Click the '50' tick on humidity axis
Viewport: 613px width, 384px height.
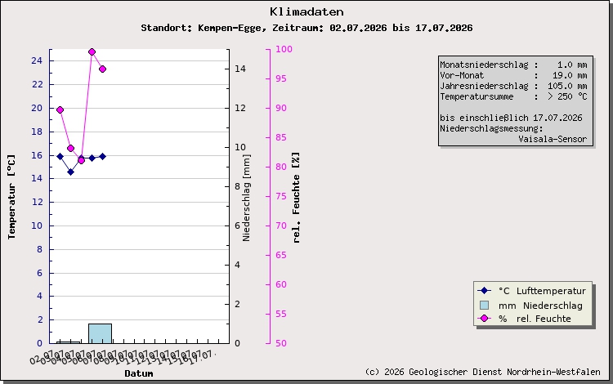[x=281, y=343]
